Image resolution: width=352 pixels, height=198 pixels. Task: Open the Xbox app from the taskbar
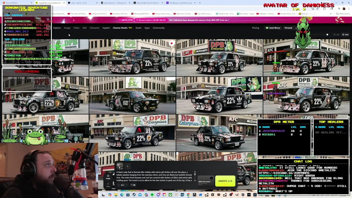click(170, 195)
